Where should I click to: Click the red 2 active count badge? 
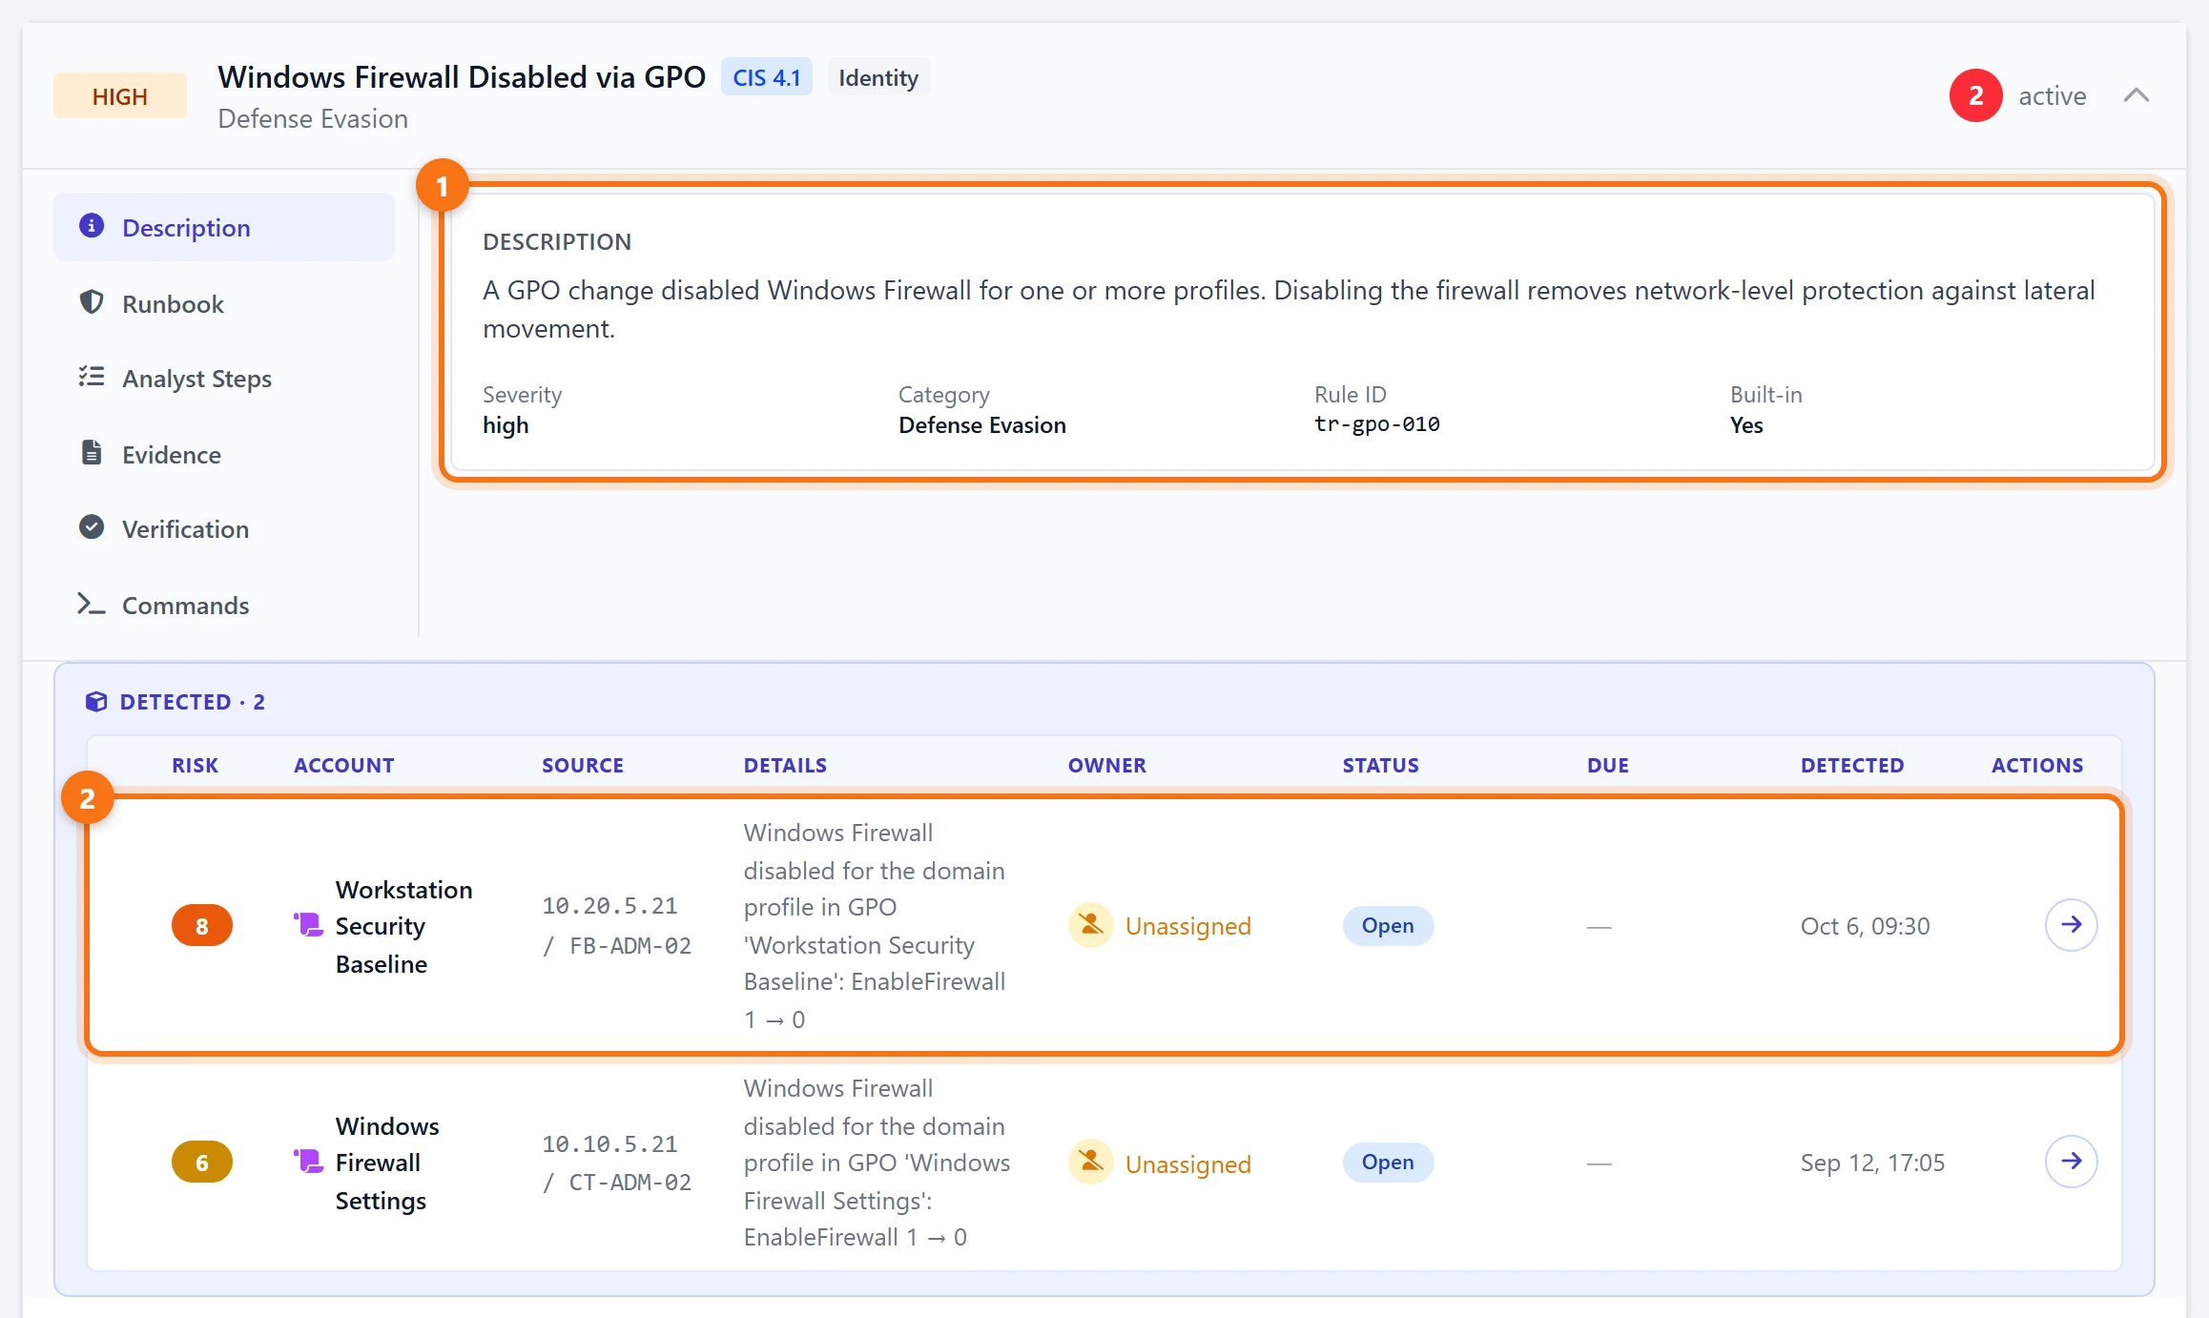point(1976,95)
